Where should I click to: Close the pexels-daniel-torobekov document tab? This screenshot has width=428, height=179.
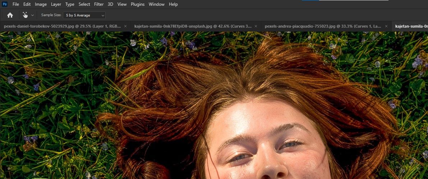pyautogui.click(x=125, y=26)
